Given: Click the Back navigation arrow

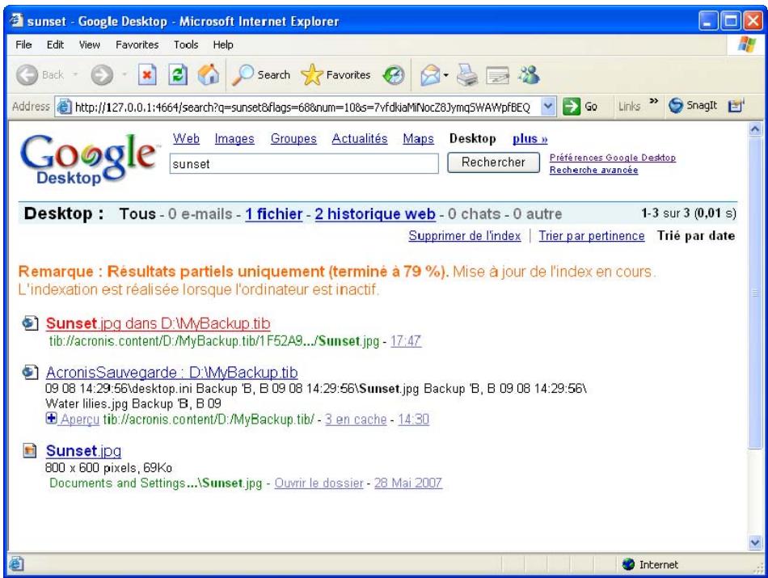Looking at the screenshot, I should (x=27, y=75).
